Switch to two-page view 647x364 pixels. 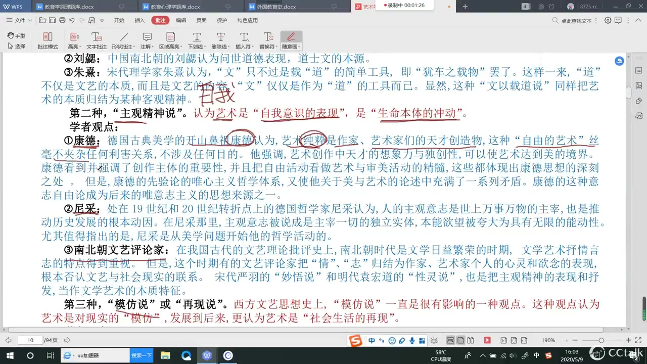tap(471, 340)
